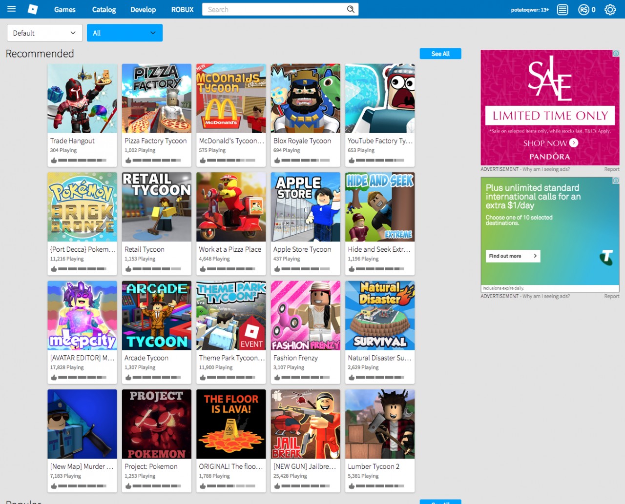The height and width of the screenshot is (504, 625).
Task: Open the MeepCity game thumbnail
Action: pos(82,316)
